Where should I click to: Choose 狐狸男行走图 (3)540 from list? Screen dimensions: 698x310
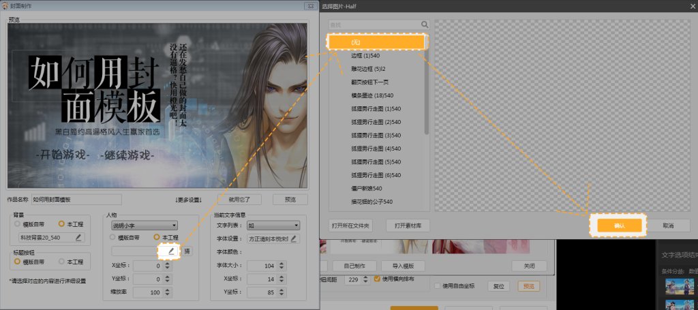[x=376, y=135]
